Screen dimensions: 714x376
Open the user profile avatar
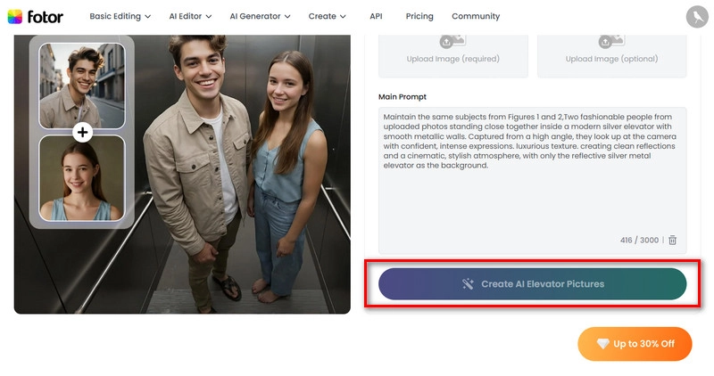696,16
